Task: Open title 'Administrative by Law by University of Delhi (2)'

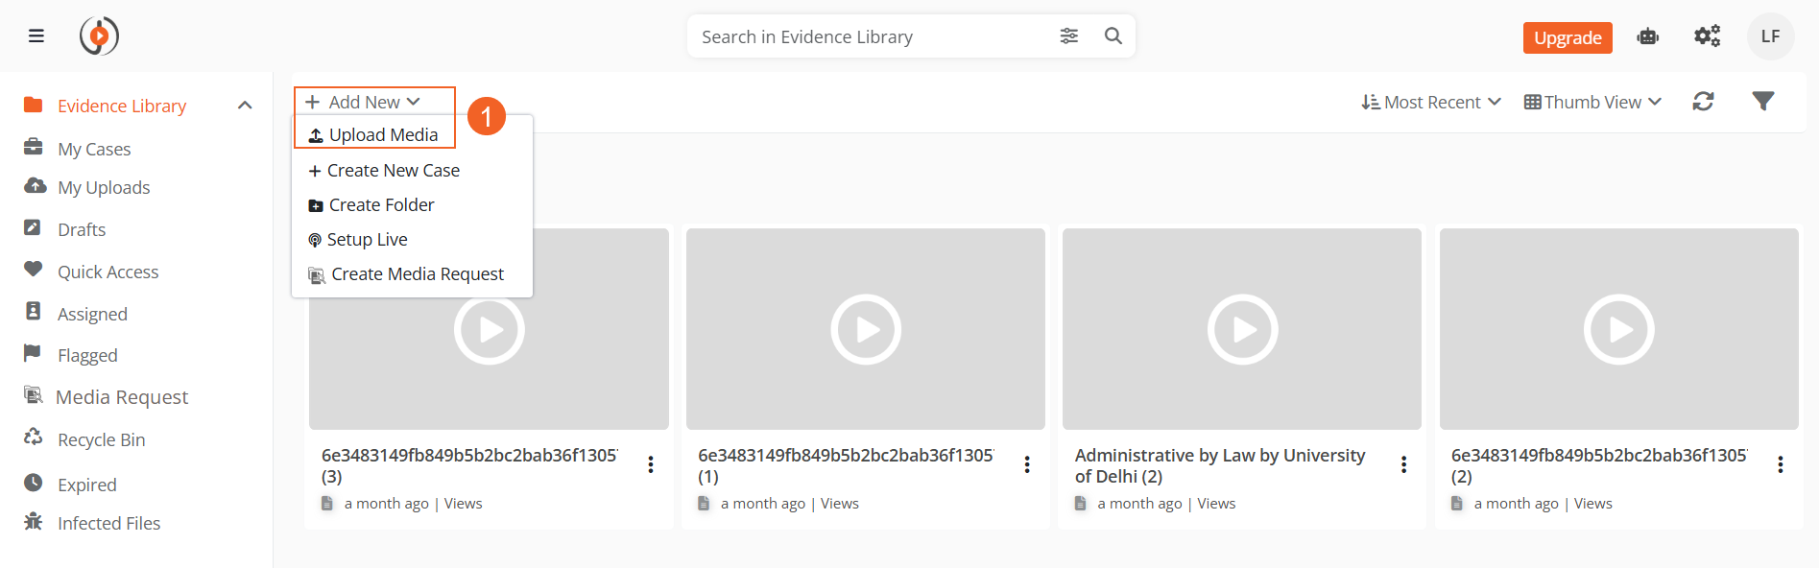Action: tap(1220, 465)
